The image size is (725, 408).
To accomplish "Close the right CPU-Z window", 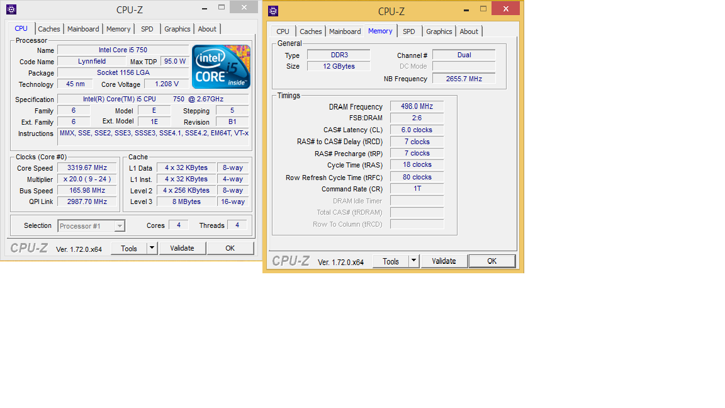I will click(x=506, y=8).
